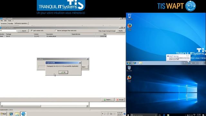The width and height of the screenshot is (206, 116).
Task: Sort by the Dependencies column header
Action: click(x=83, y=34)
